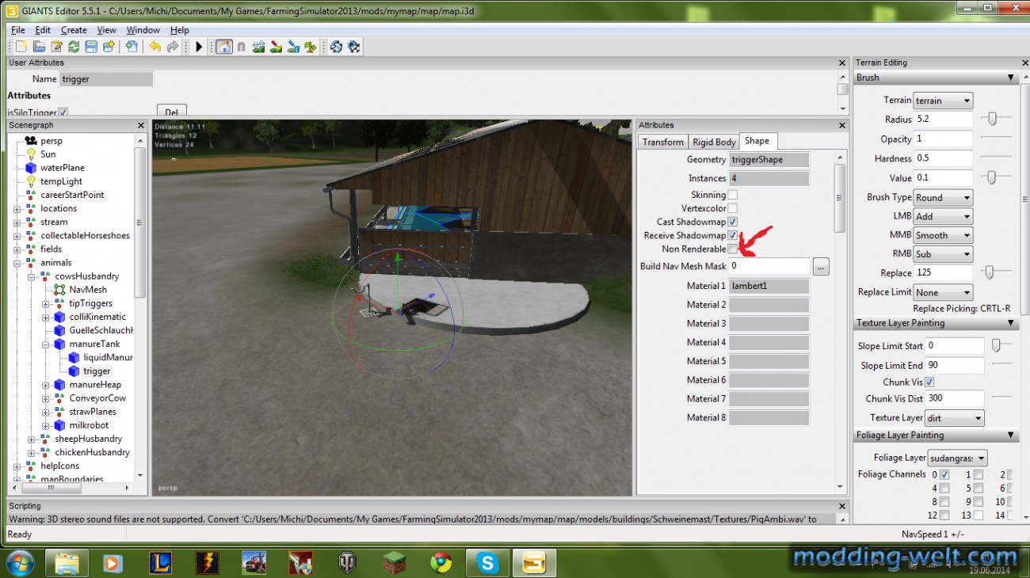Select the Foliage Paint mode icon
Image resolution: width=1030 pixels, height=578 pixels.
[311, 47]
